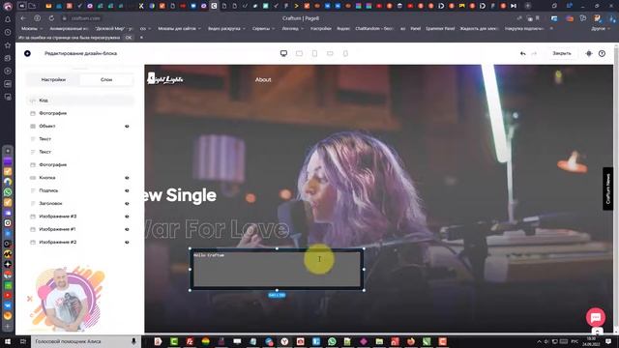Click inside the Hello Craftum code box
The height and width of the screenshot is (348, 619).
277,270
